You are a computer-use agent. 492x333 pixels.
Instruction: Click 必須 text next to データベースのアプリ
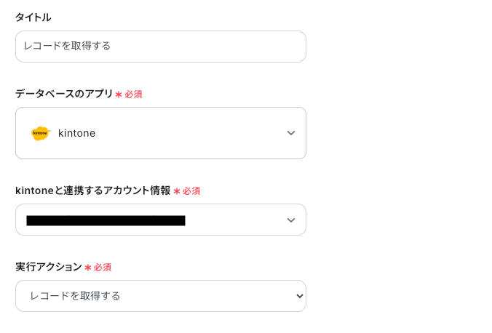pyautogui.click(x=133, y=95)
